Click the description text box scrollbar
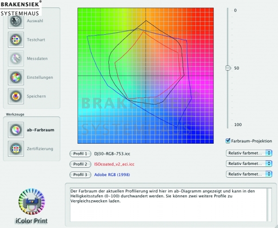Screen dimensions: 278x228 269,205
